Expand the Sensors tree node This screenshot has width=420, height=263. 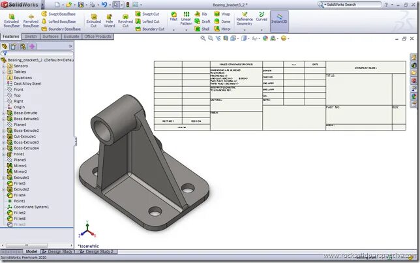(4, 66)
